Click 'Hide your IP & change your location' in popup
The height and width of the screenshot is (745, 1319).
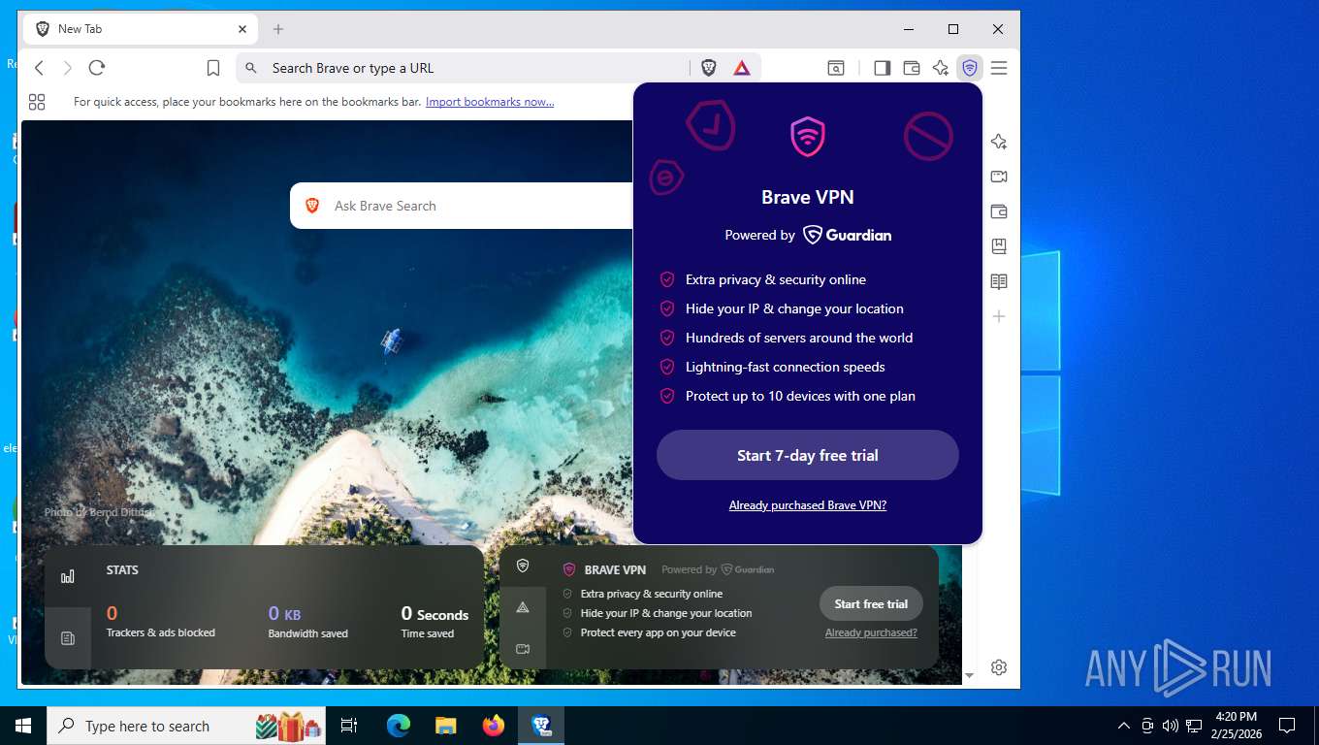(794, 308)
